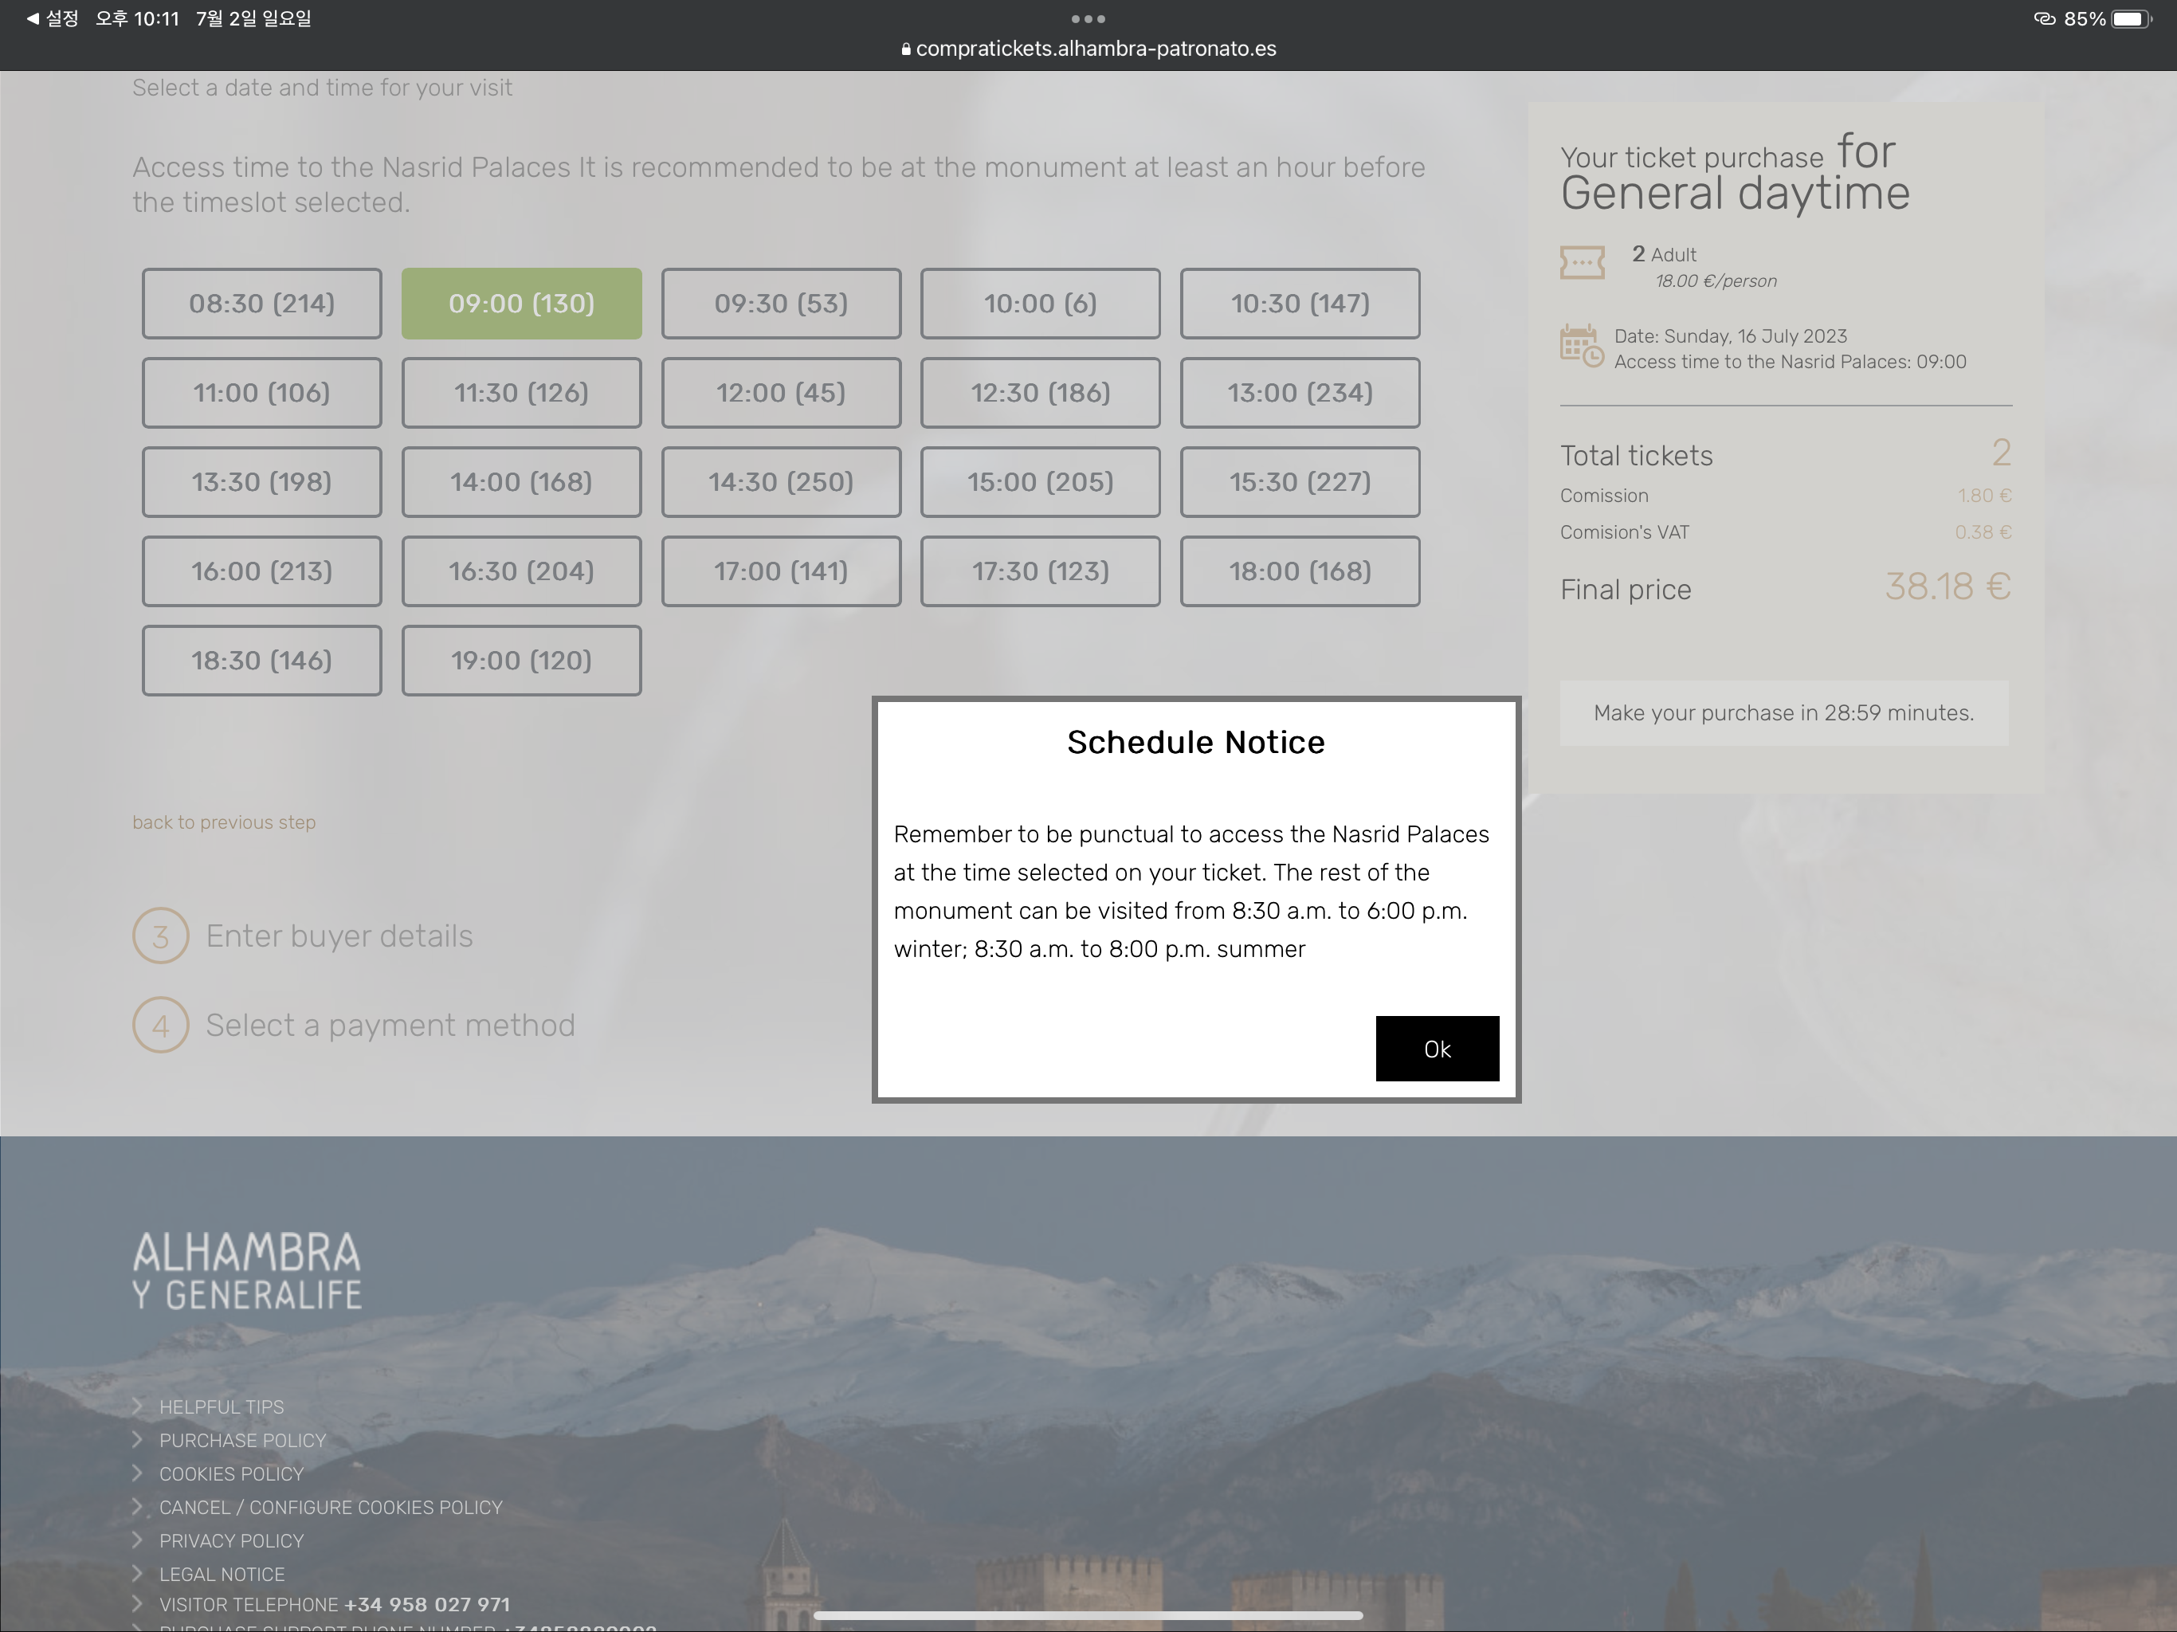The height and width of the screenshot is (1632, 2177).
Task: Tap the back arrow to Settings app
Action: 53,18
